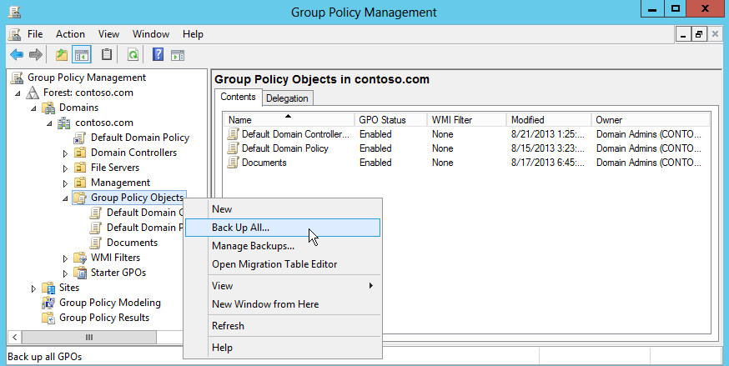The width and height of the screenshot is (729, 366).
Task: Click the Default Domain Policy link icon
Action: click(x=80, y=138)
